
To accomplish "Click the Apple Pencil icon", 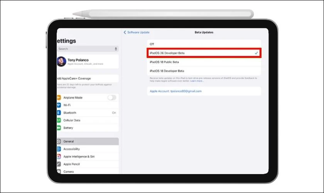I will [59, 164].
